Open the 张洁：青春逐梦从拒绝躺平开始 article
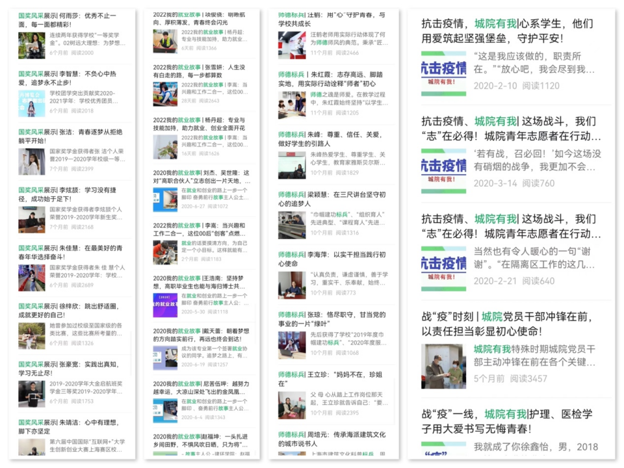This screenshot has width=624, height=468. 70,136
